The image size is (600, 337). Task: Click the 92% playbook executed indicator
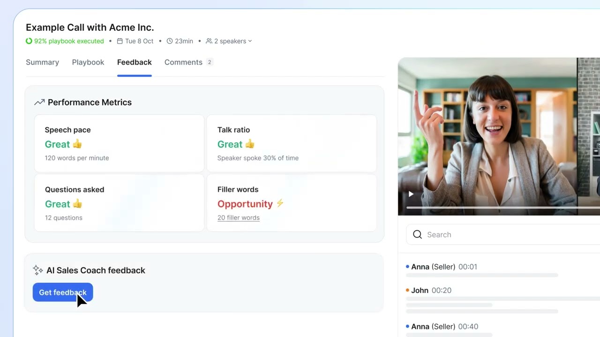click(65, 41)
